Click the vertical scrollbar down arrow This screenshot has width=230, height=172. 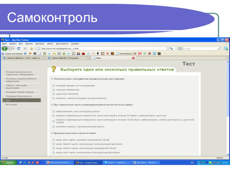(x=228, y=155)
